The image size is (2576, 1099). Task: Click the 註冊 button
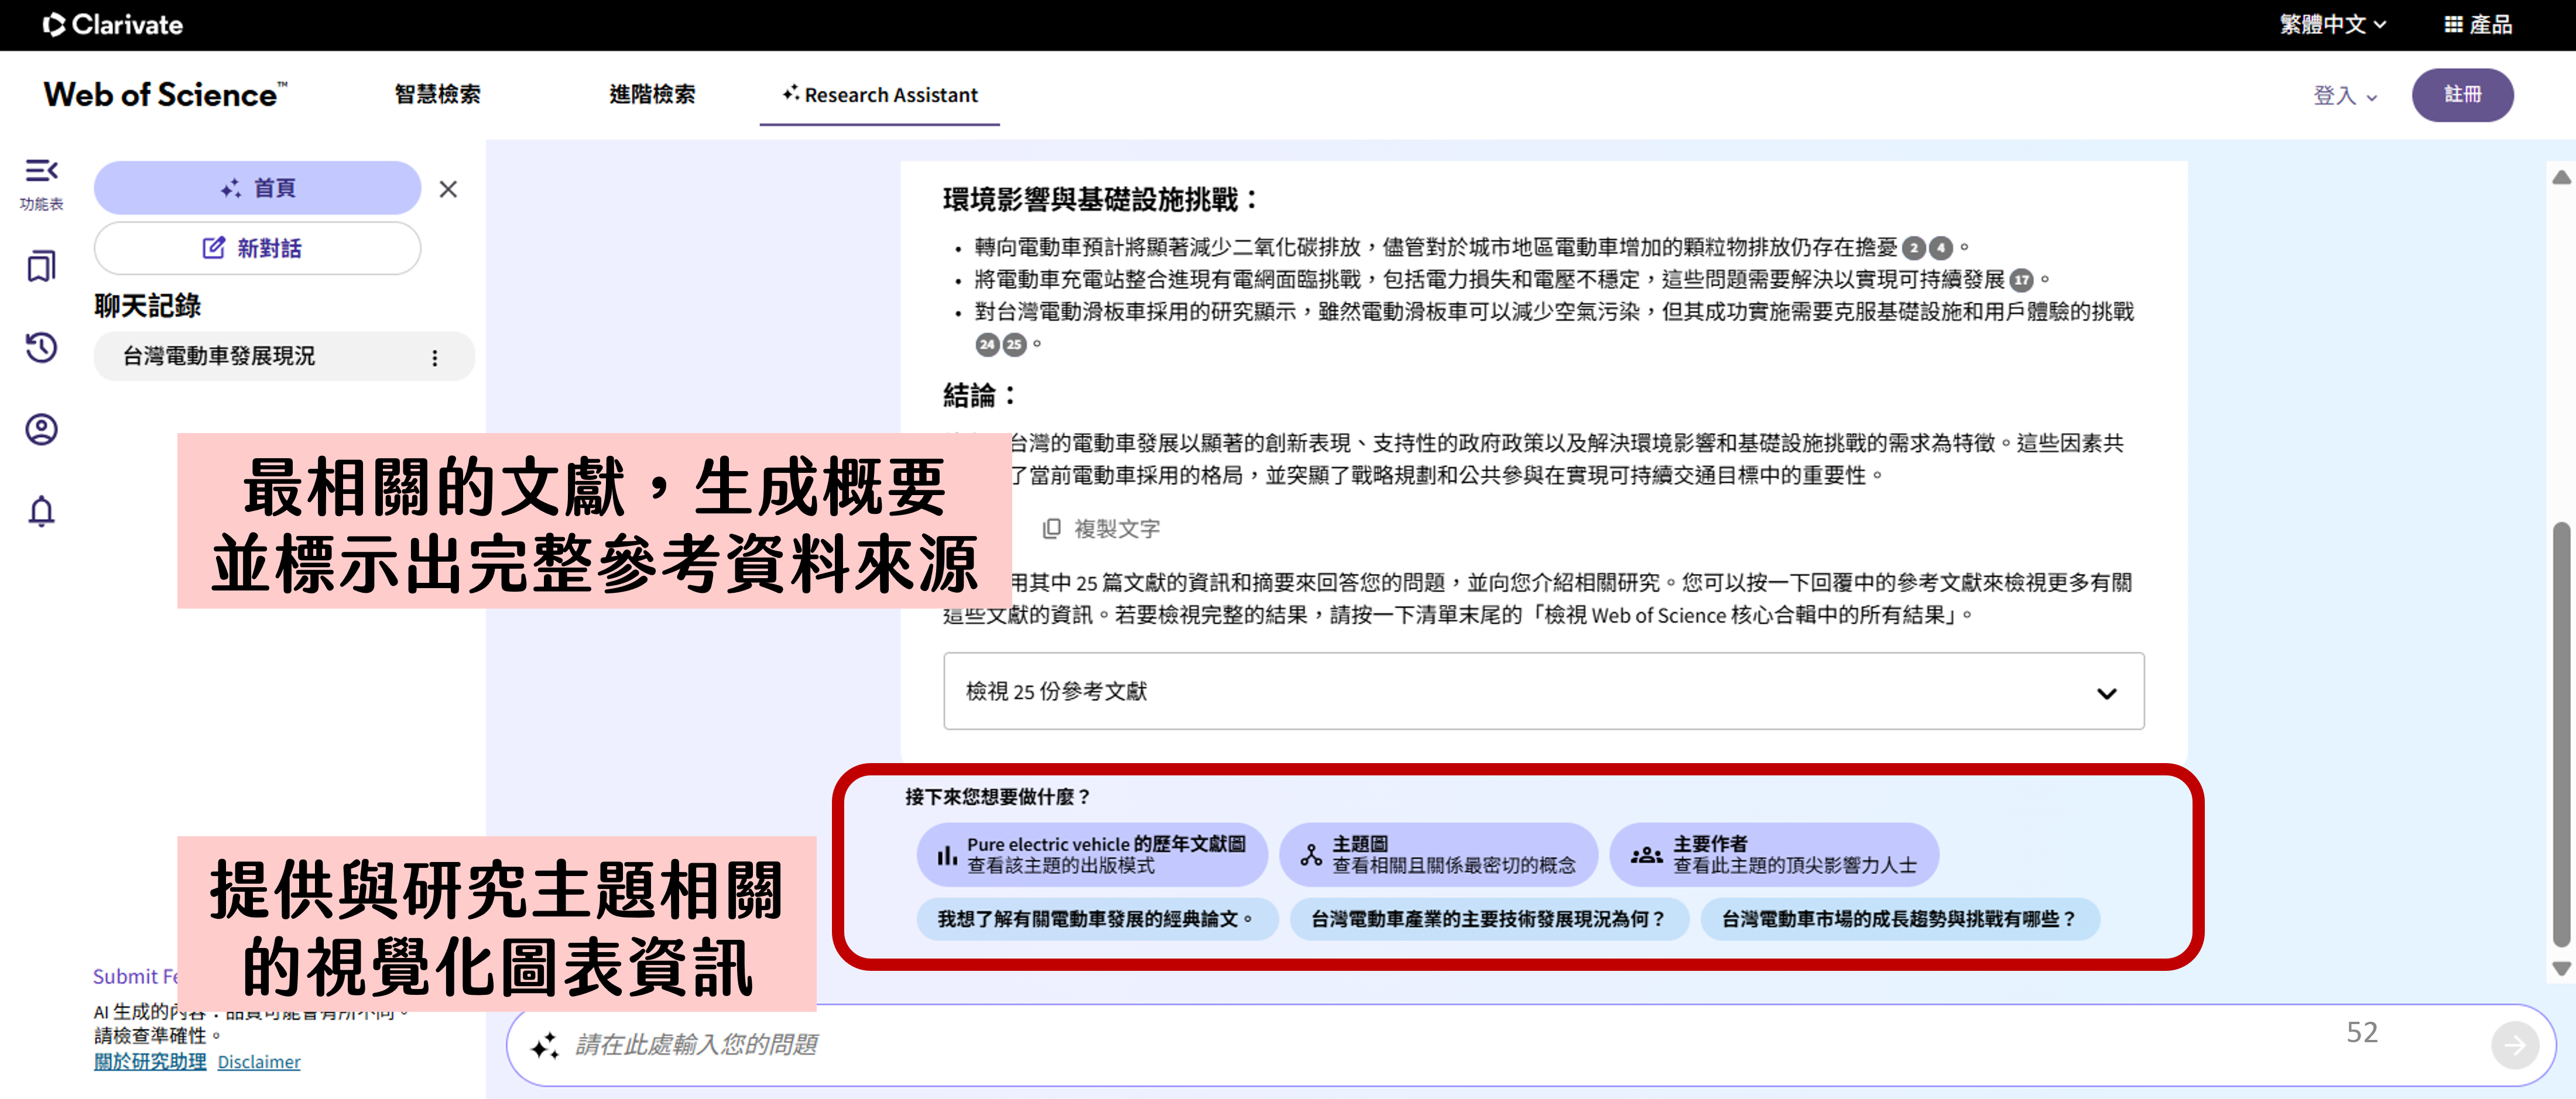pos(2462,95)
